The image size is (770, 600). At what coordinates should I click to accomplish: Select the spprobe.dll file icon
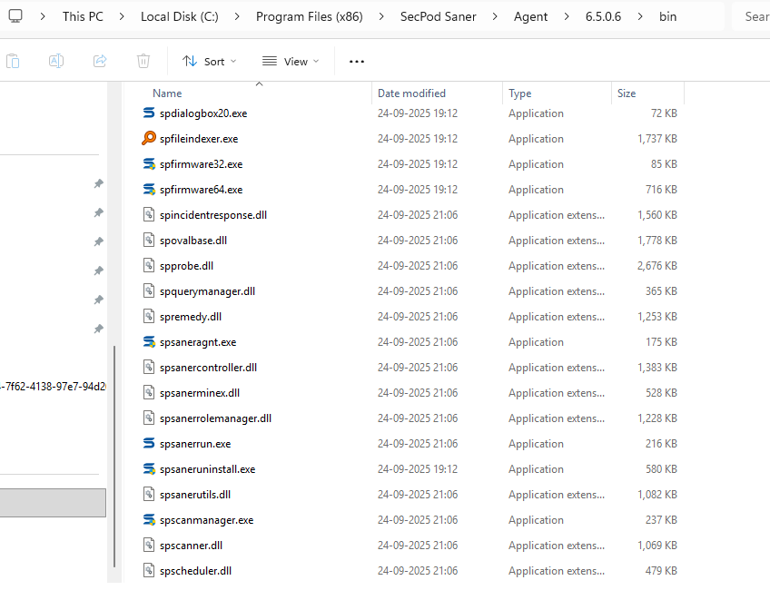click(149, 266)
